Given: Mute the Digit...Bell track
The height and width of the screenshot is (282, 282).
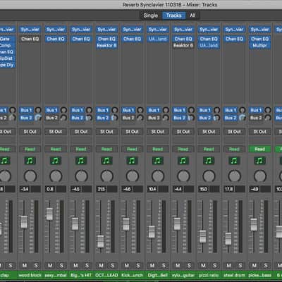Looking at the screenshot, I should 152,266.
